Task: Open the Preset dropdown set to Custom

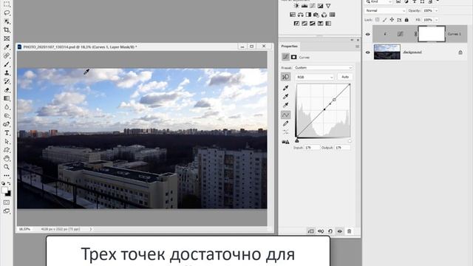Action: pyautogui.click(x=323, y=67)
